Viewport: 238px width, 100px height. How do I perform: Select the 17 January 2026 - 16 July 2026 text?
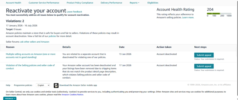(22, 25)
